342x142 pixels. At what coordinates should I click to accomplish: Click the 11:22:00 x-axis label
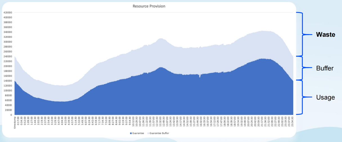[x=147, y=121]
